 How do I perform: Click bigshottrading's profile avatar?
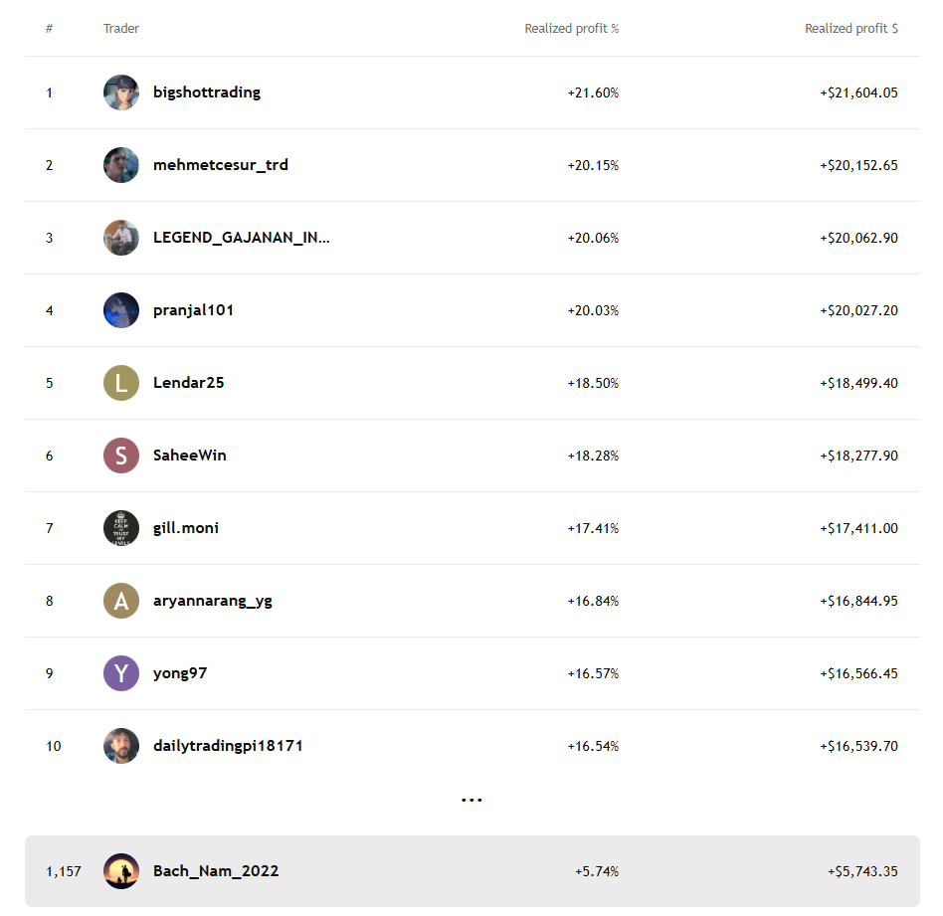pos(121,92)
